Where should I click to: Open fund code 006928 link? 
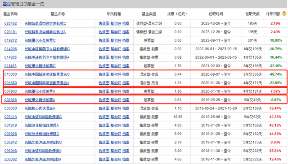(x=10, y=134)
